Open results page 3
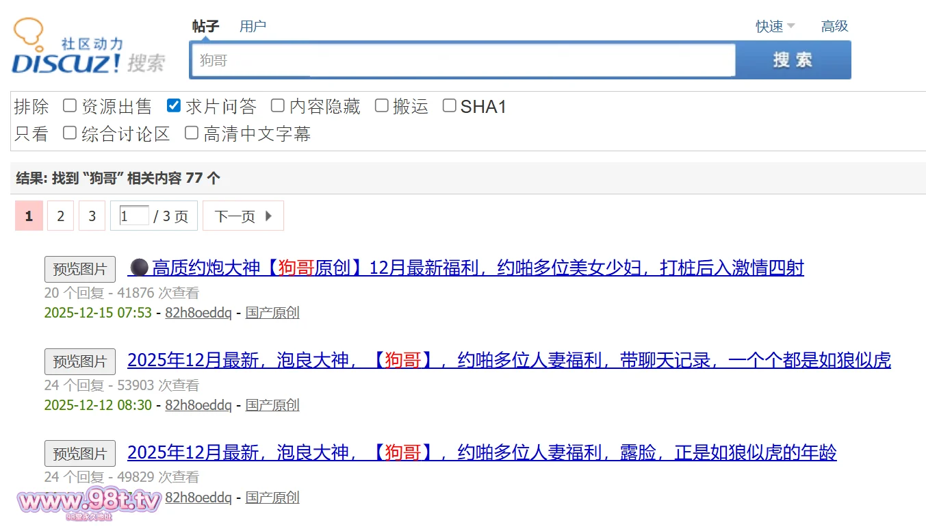 tap(92, 216)
